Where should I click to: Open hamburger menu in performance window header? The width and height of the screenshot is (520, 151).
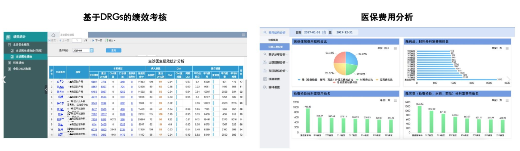(244, 35)
